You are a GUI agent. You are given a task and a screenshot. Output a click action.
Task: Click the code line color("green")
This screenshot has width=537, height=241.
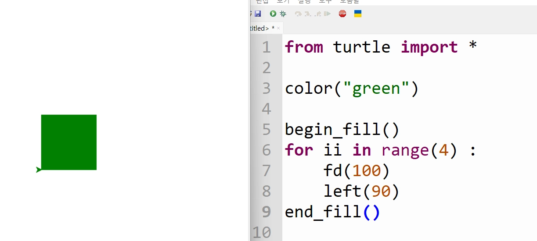352,89
